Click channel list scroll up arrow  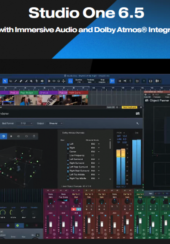click(x=110, y=139)
